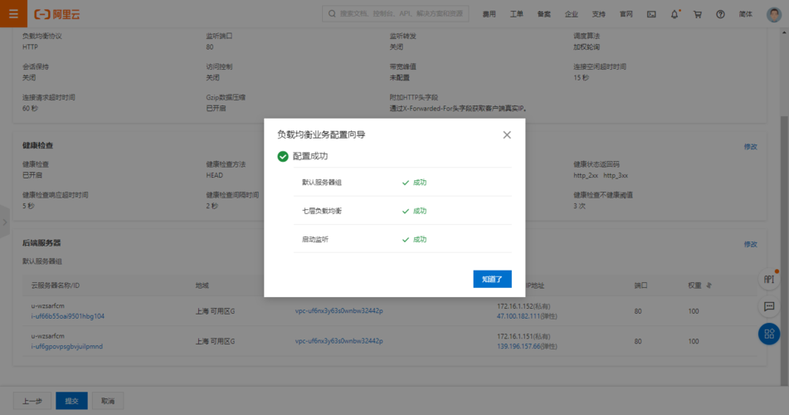Go back with 上一步 button
This screenshot has width=789, height=415.
[x=32, y=401]
